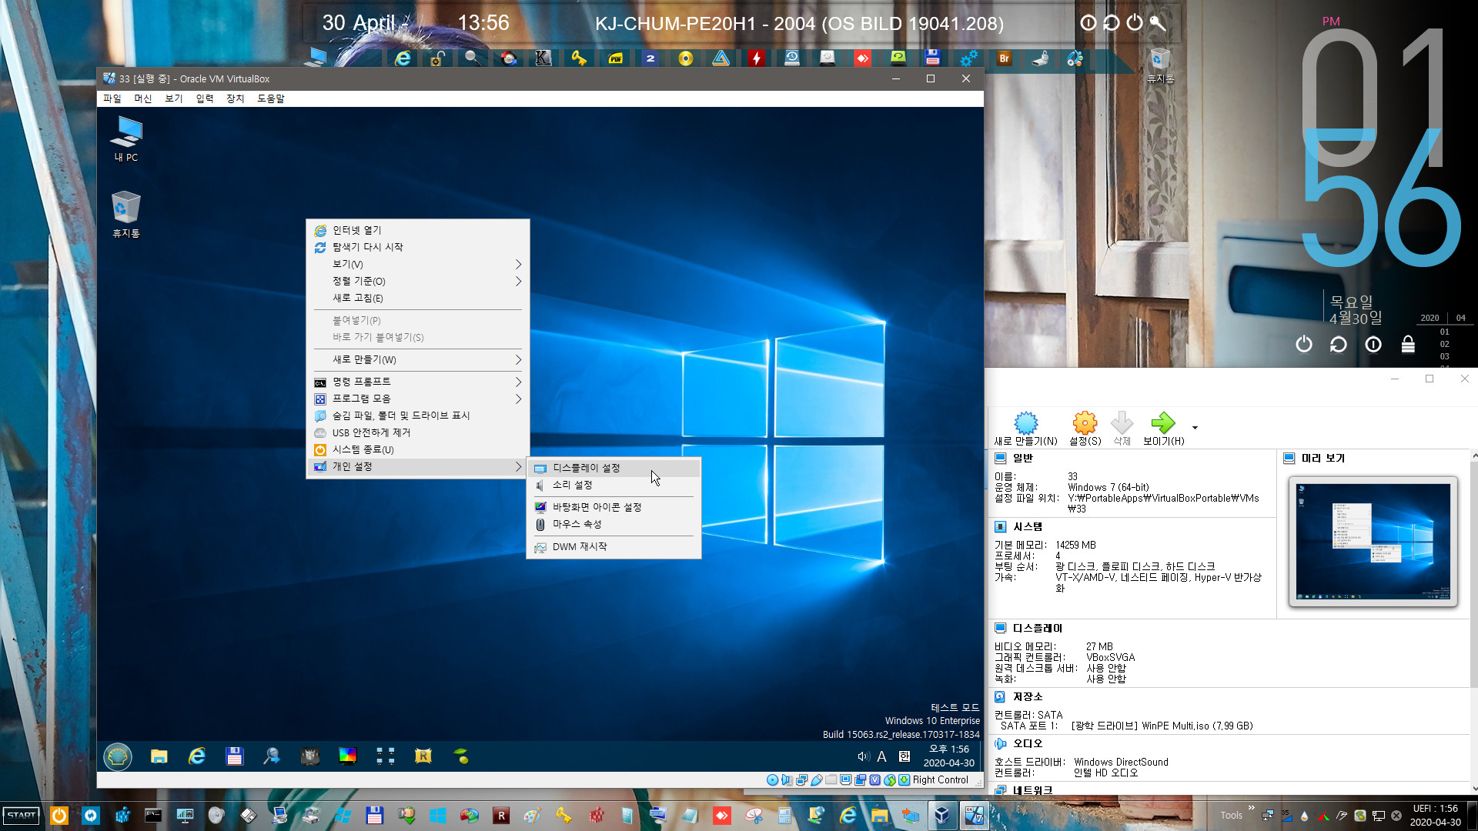Select 휴지통 icon on guest desktop
The image size is (1478, 831).
(x=126, y=215)
